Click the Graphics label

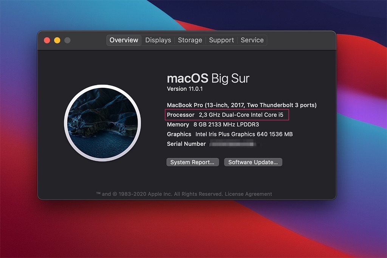tap(179, 134)
